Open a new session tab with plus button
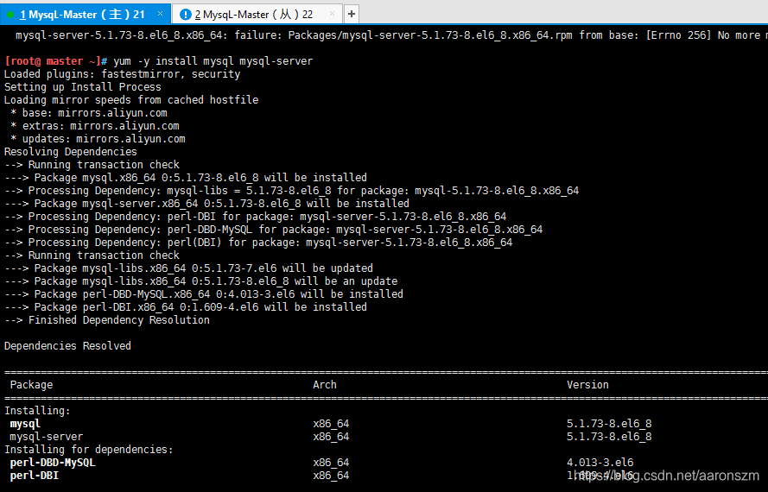Screen dimensions: 768x492 pyautogui.click(x=352, y=14)
